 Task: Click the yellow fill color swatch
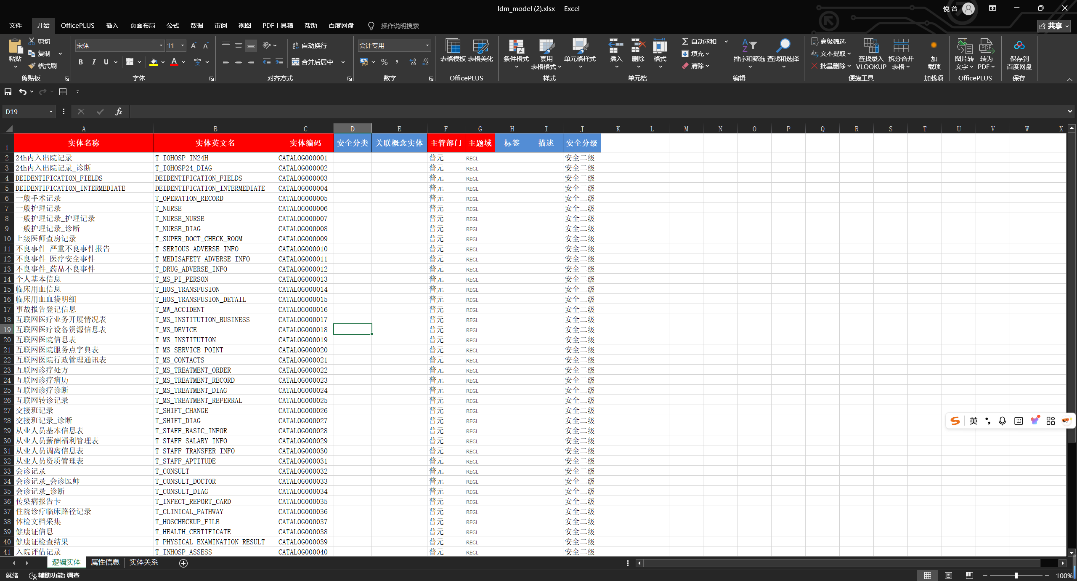tap(154, 62)
